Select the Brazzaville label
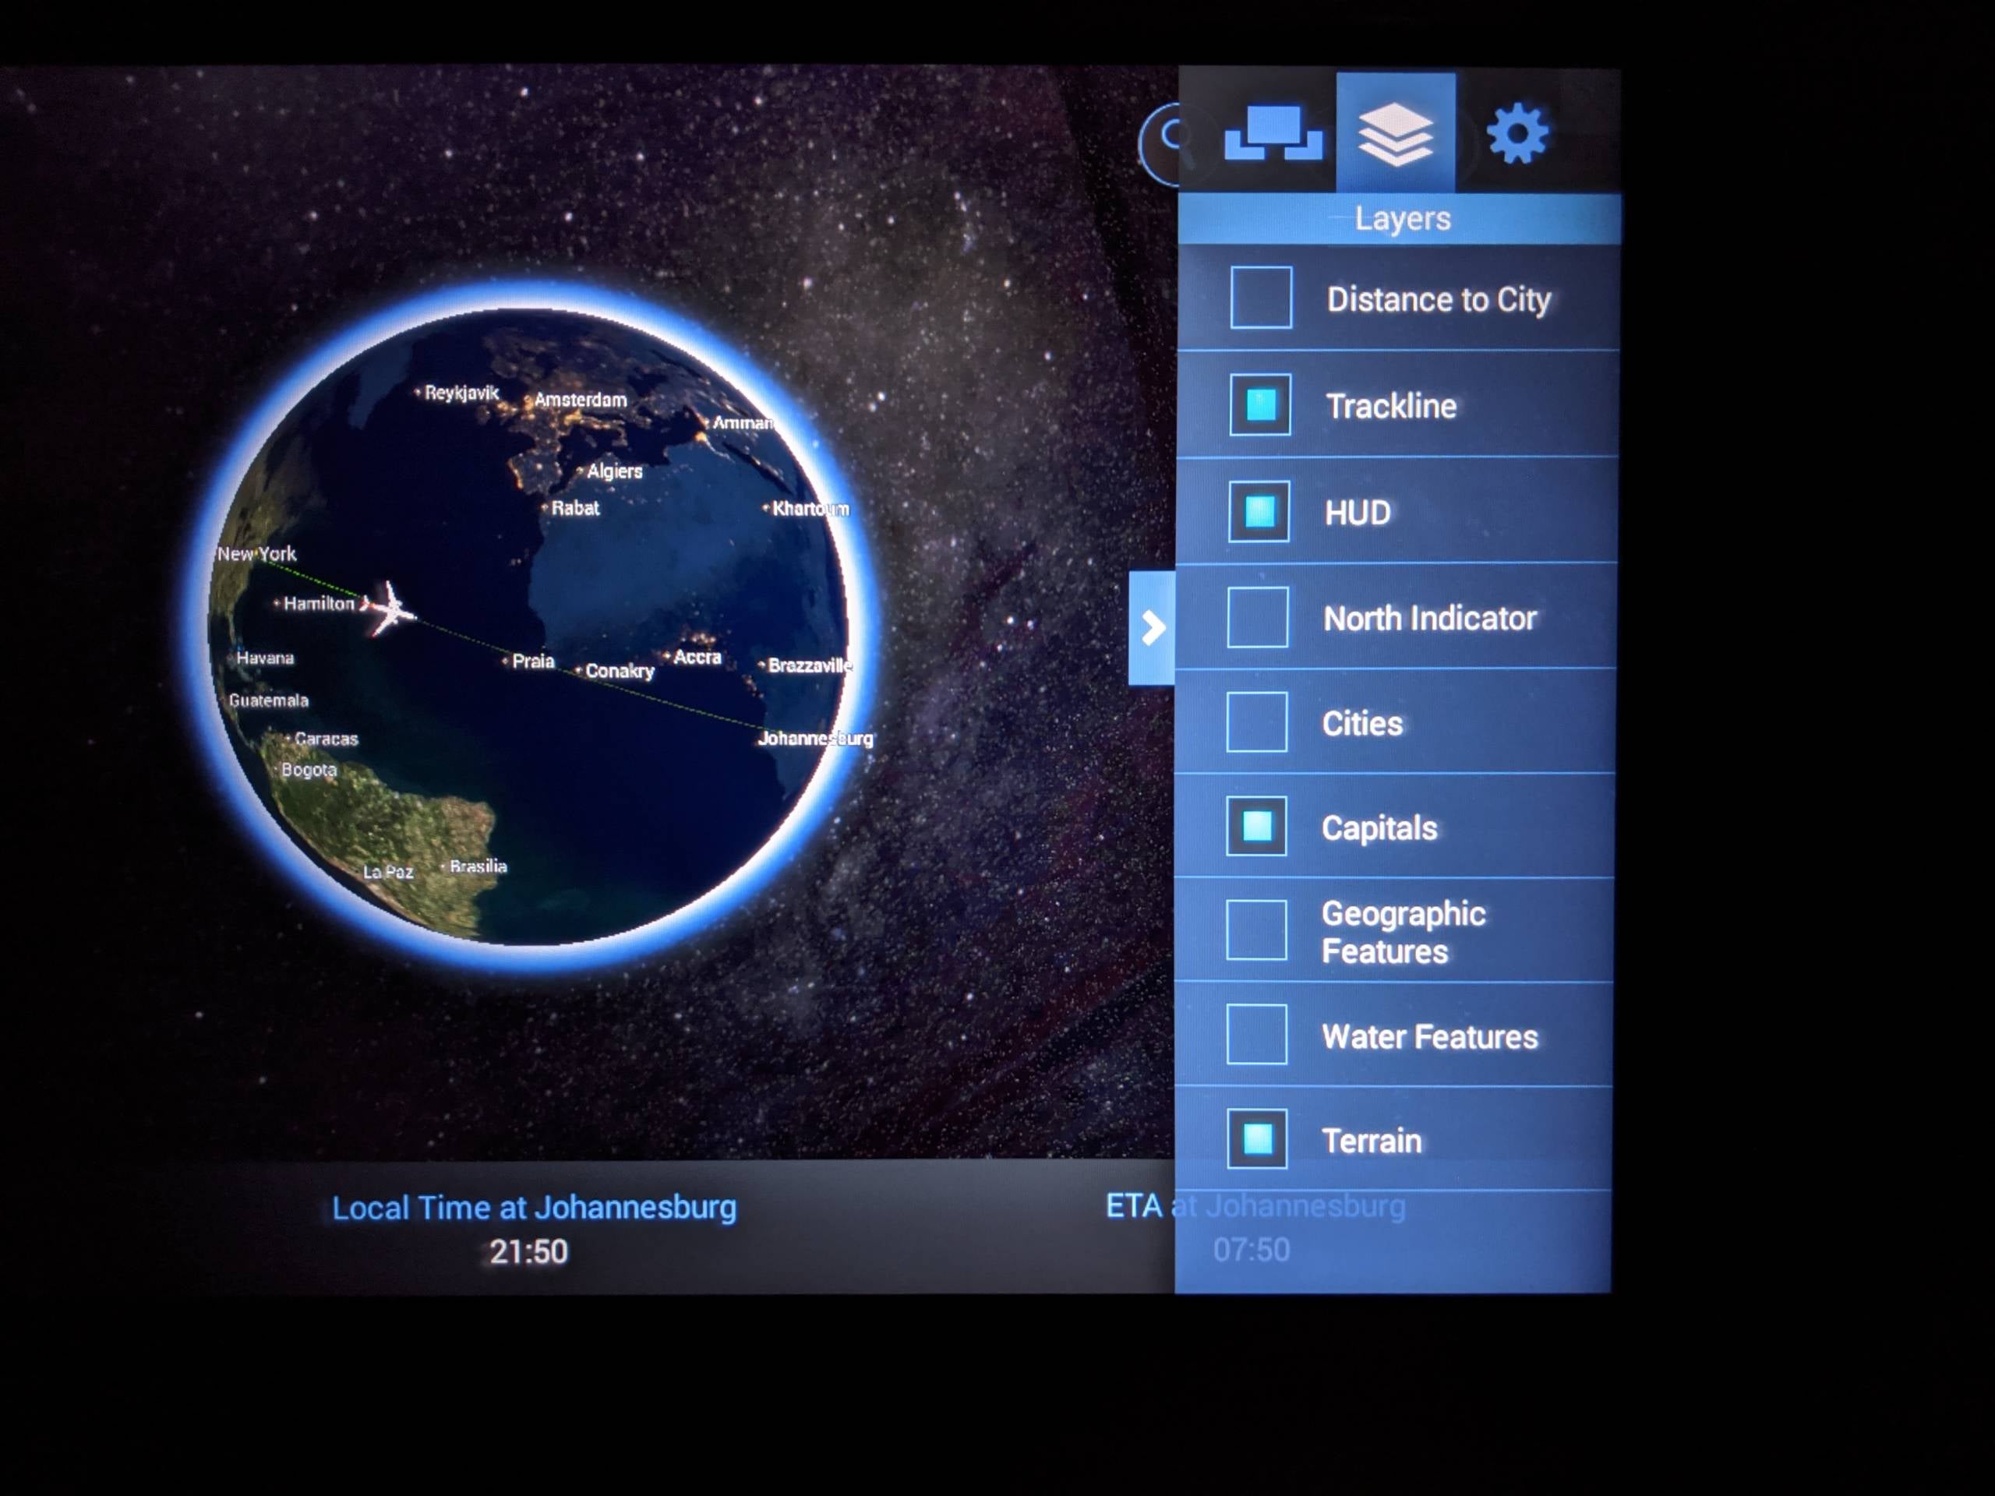Viewport: 1995px width, 1496px height. (x=809, y=665)
